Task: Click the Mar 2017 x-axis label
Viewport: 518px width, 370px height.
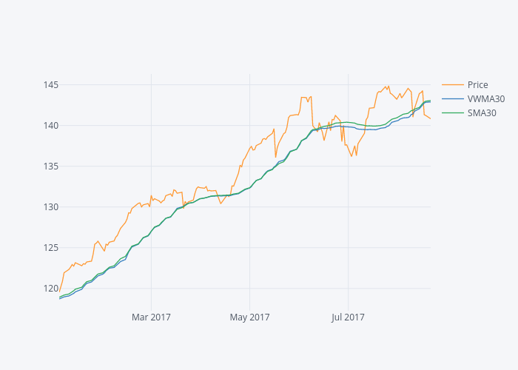Action: click(151, 317)
